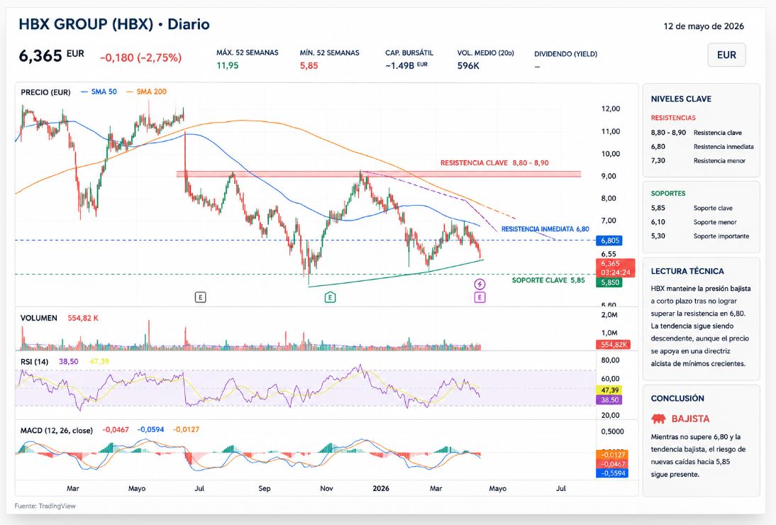Open the gray E earnings marker near Jul
776x525 pixels.
[200, 297]
